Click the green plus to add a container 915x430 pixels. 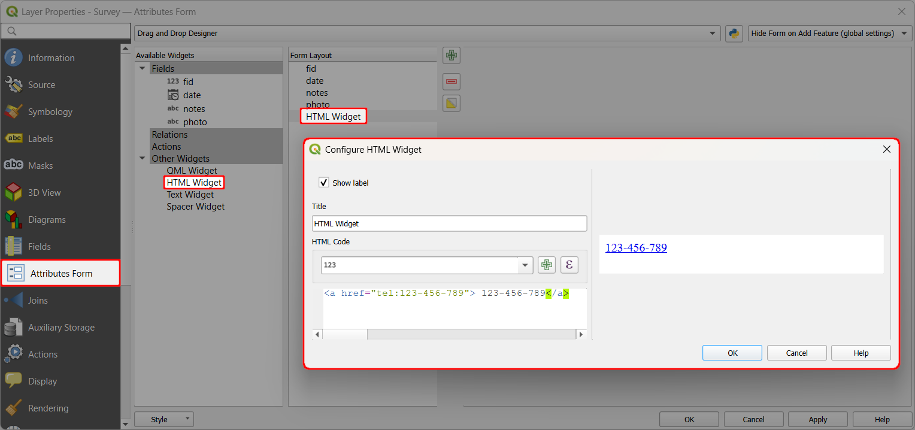[452, 55]
